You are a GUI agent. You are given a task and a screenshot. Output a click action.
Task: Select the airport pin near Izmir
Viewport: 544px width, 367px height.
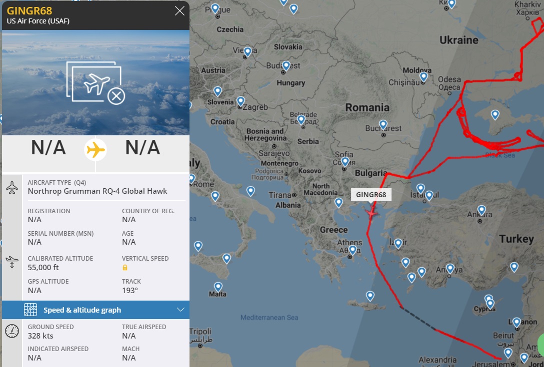pos(398,244)
